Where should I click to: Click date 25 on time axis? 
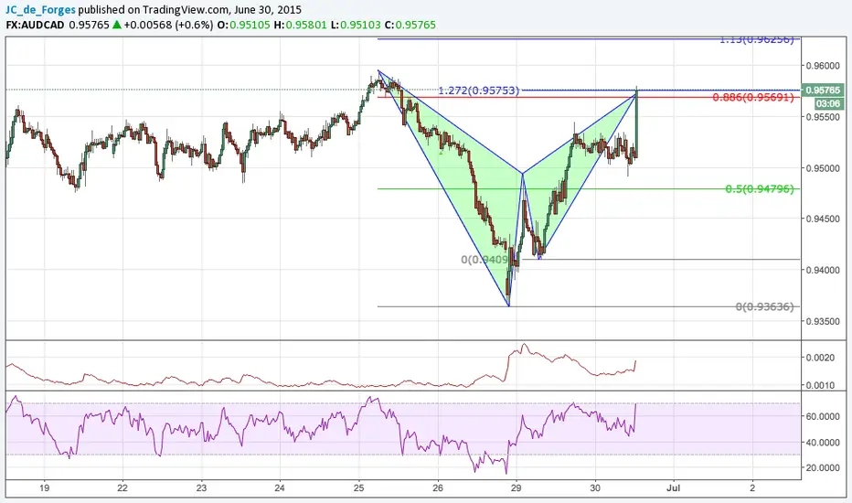pos(358,487)
